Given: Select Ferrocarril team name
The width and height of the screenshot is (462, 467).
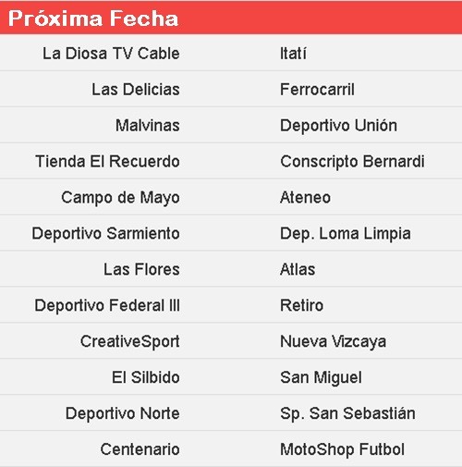Looking at the screenshot, I should (x=317, y=90).
